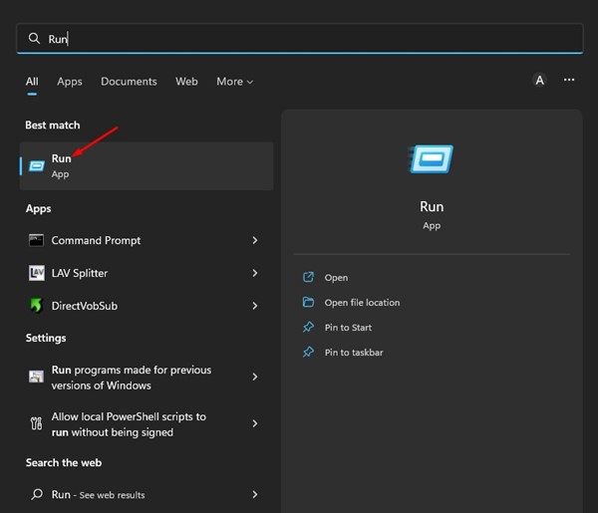
Task: Click the Run app icon in Best match
Action: [x=37, y=165]
